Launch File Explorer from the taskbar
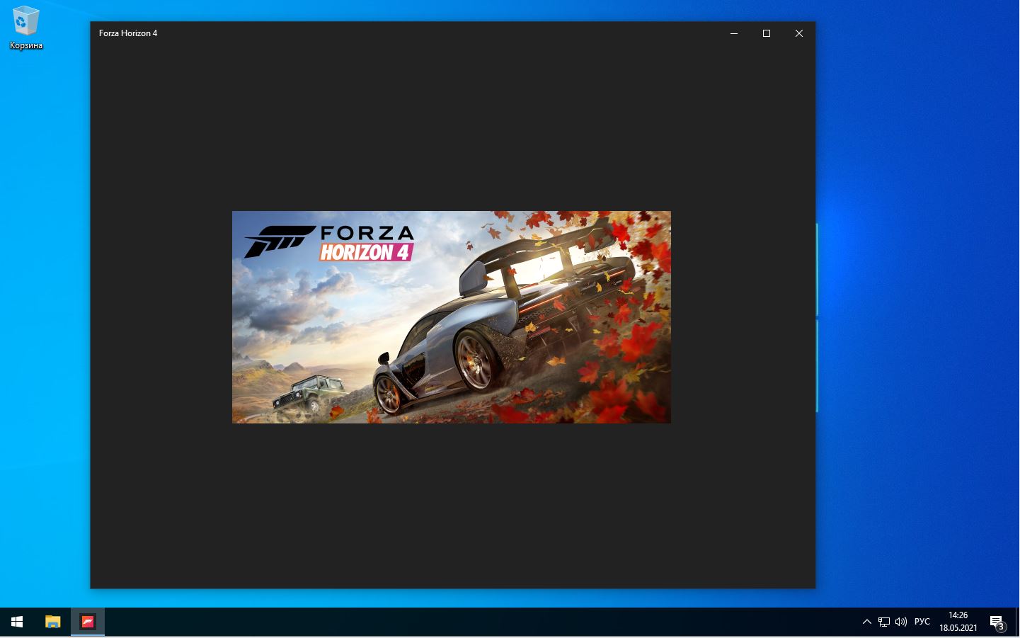This screenshot has width=1020, height=638. (53, 622)
